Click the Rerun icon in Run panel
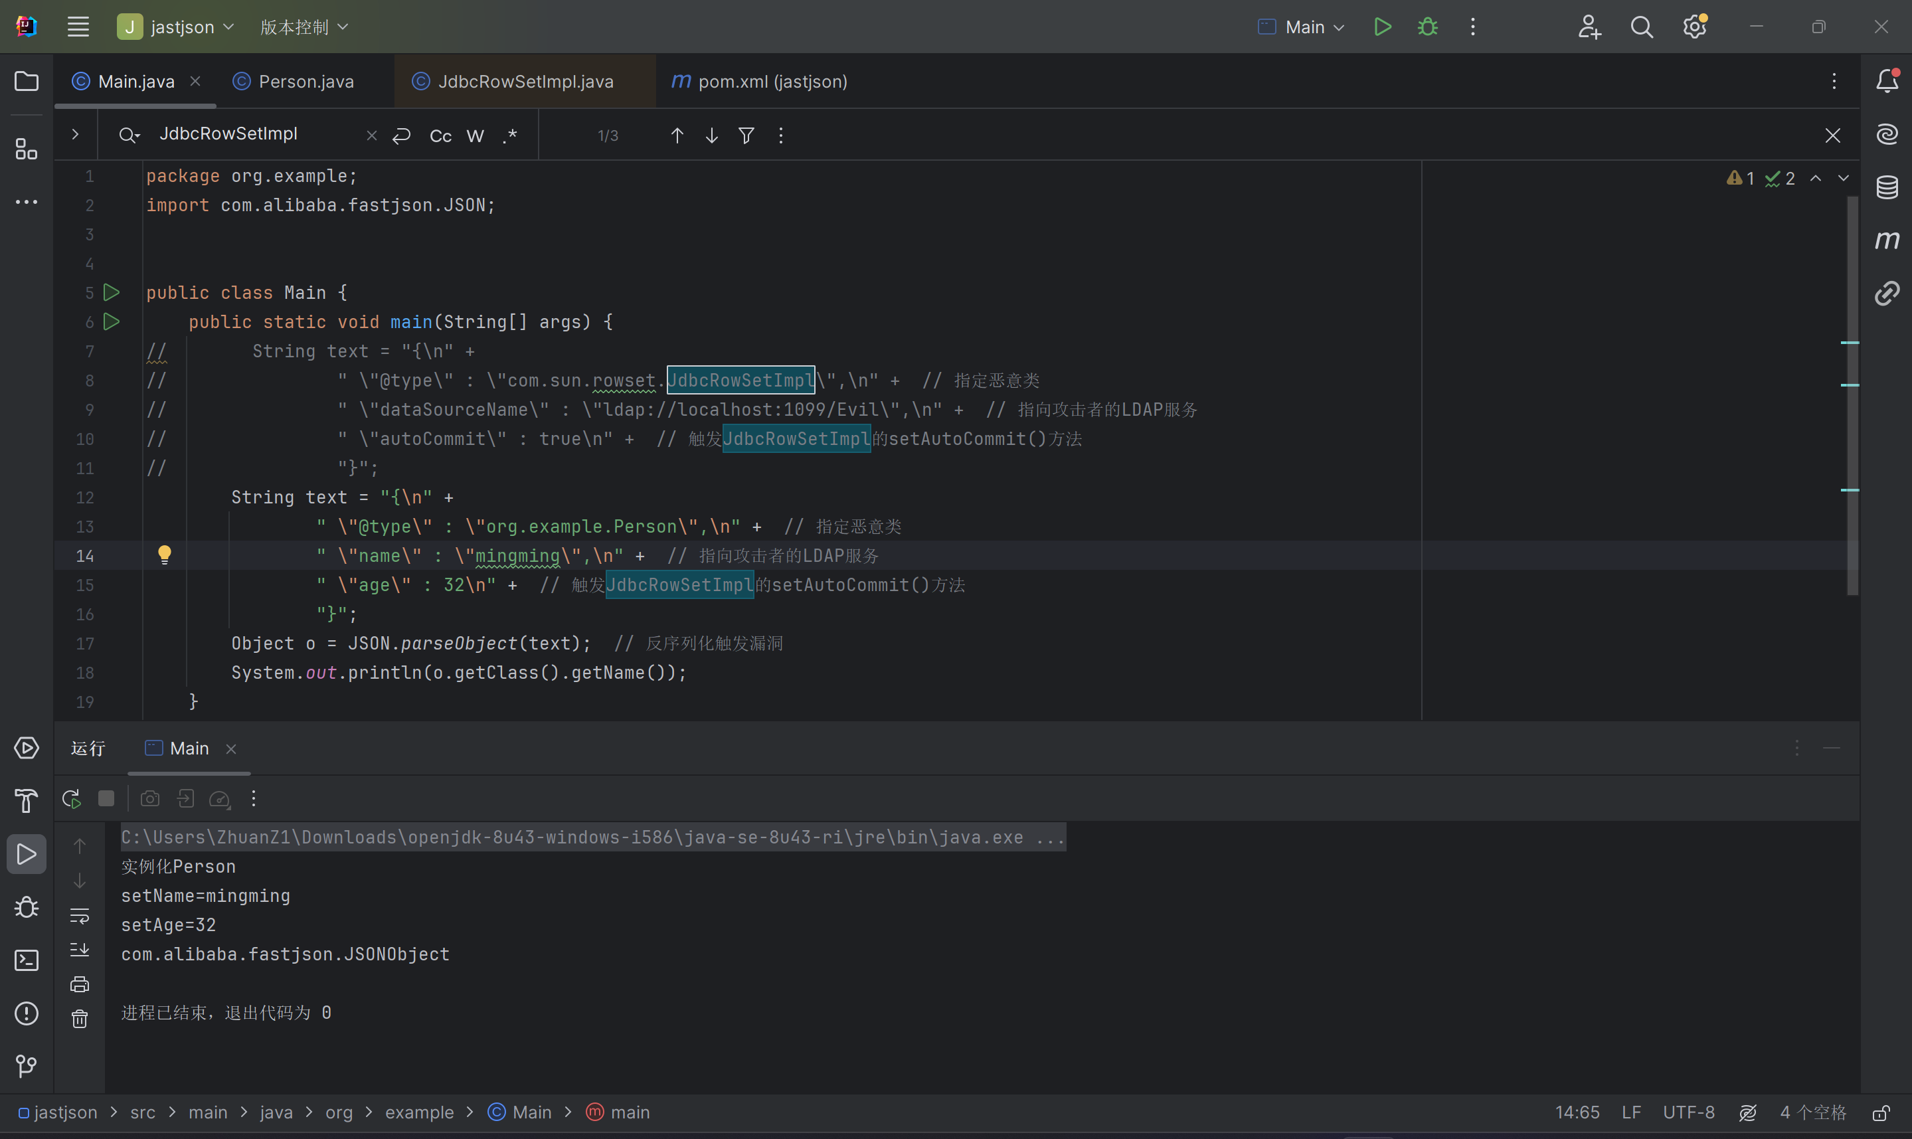Image resolution: width=1912 pixels, height=1139 pixels. click(71, 799)
